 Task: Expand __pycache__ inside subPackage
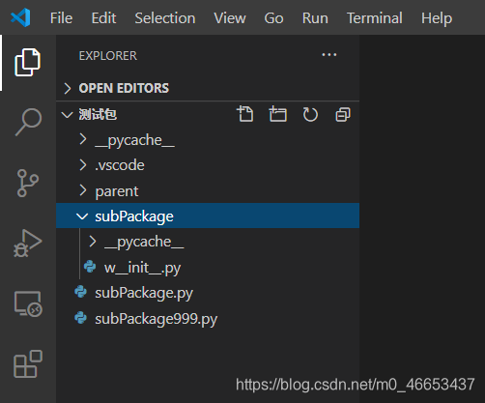click(x=93, y=242)
